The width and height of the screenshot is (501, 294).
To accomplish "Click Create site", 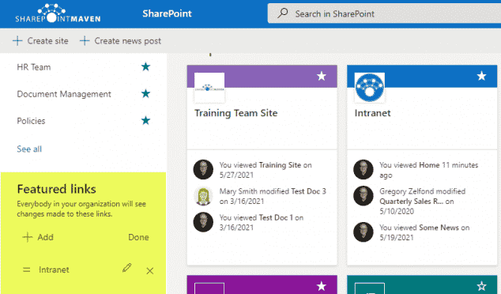I will [x=40, y=41].
